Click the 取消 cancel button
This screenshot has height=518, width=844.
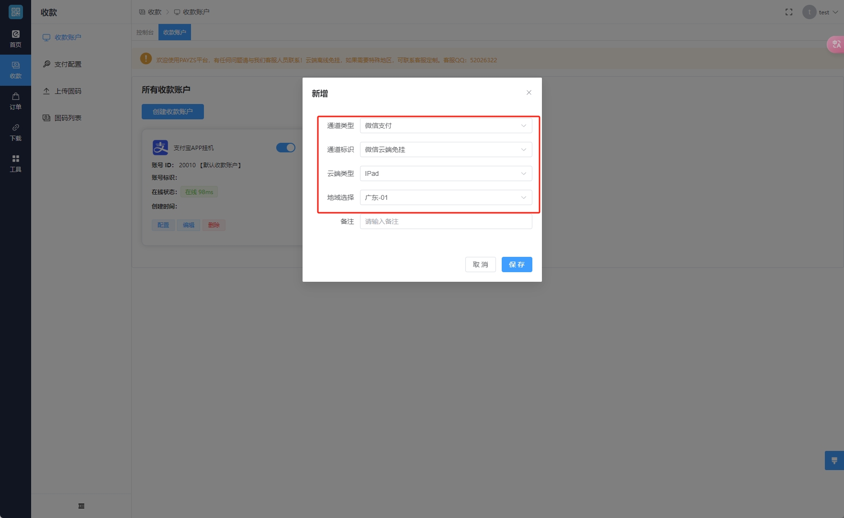(x=480, y=265)
